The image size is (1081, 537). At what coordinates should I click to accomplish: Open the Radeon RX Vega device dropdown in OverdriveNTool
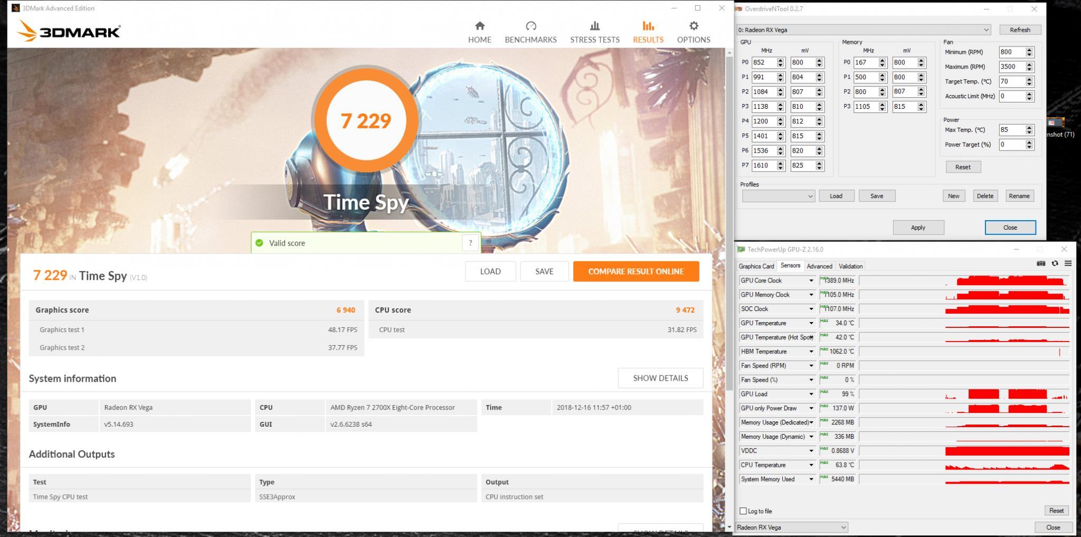pyautogui.click(x=864, y=30)
